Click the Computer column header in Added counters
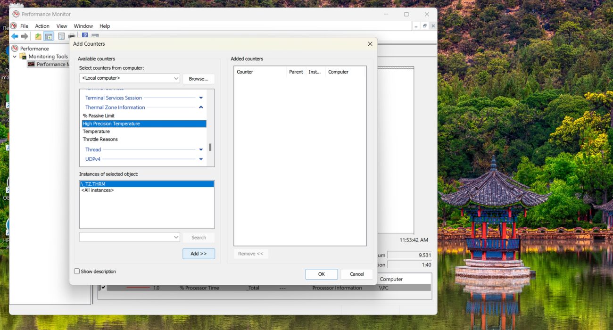 (x=345, y=72)
